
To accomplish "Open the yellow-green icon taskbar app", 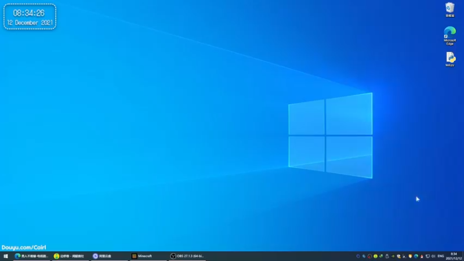I will coord(70,256).
